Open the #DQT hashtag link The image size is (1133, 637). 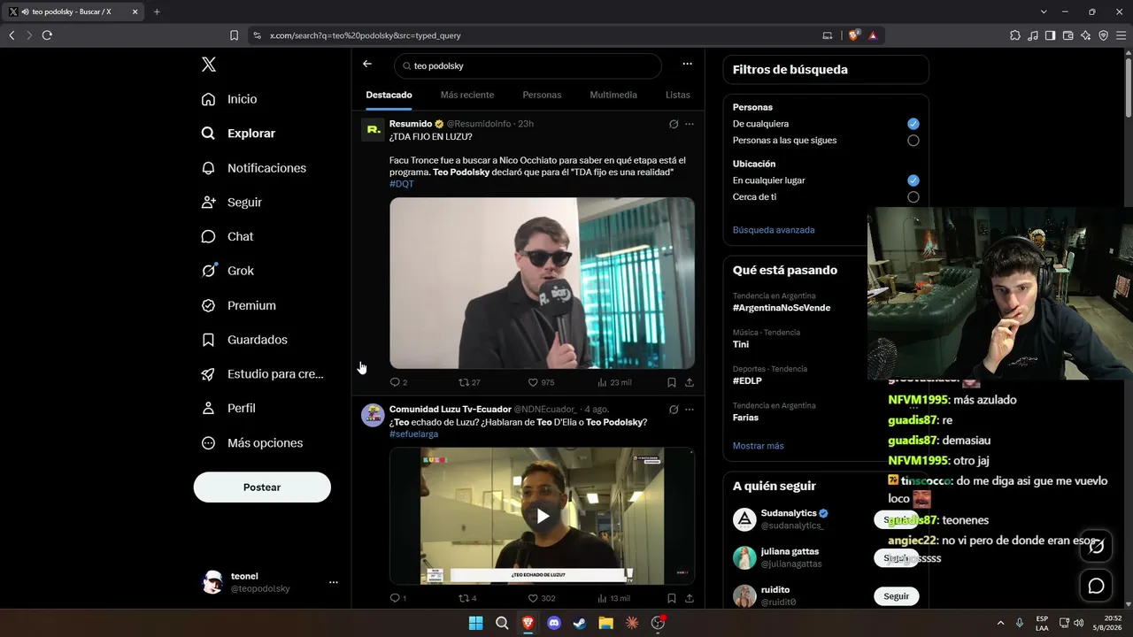tap(402, 184)
